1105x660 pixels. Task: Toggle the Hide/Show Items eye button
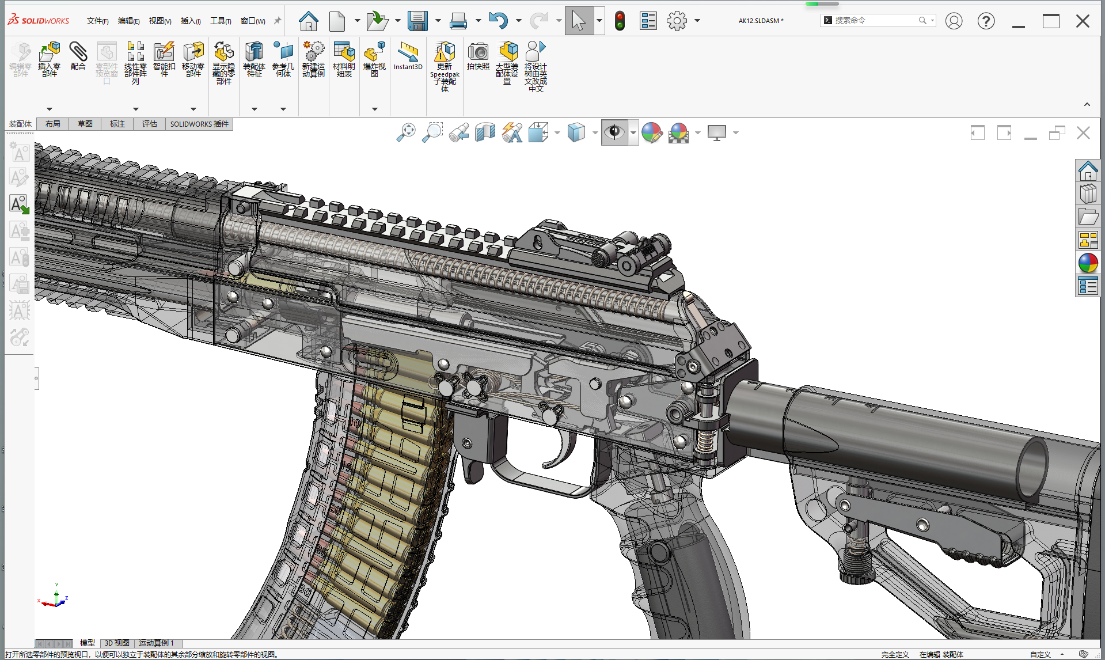coord(614,132)
